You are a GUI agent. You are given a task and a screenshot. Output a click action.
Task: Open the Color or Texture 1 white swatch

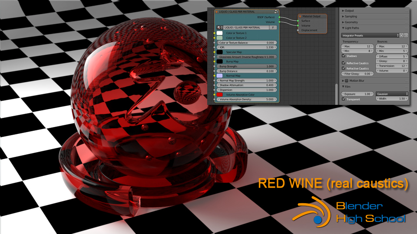(220, 33)
